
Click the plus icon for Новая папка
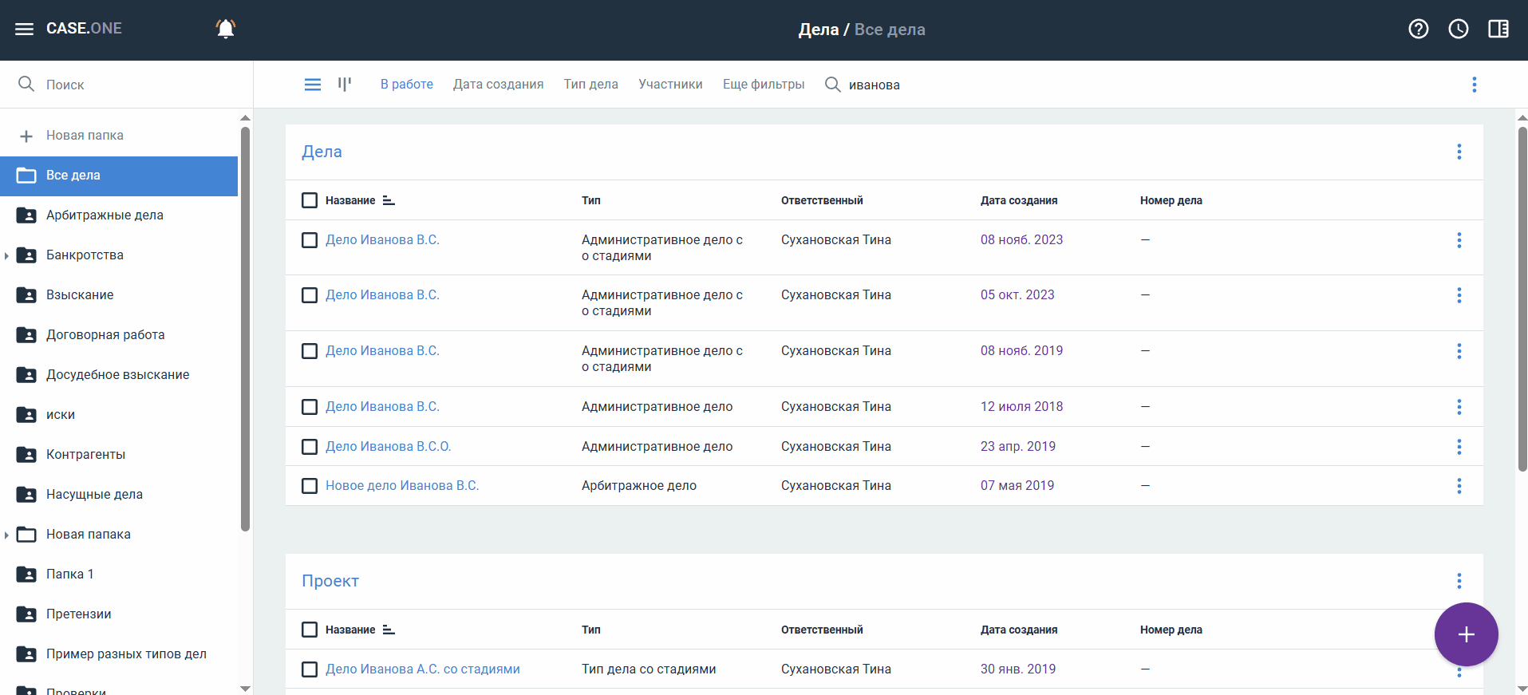pyautogui.click(x=26, y=136)
